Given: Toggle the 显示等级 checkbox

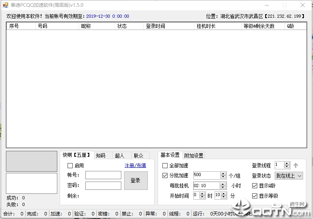Looking at the screenshot, I should pos(255,196).
